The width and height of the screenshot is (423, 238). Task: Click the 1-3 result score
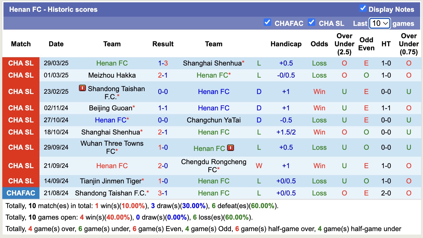tap(163, 63)
